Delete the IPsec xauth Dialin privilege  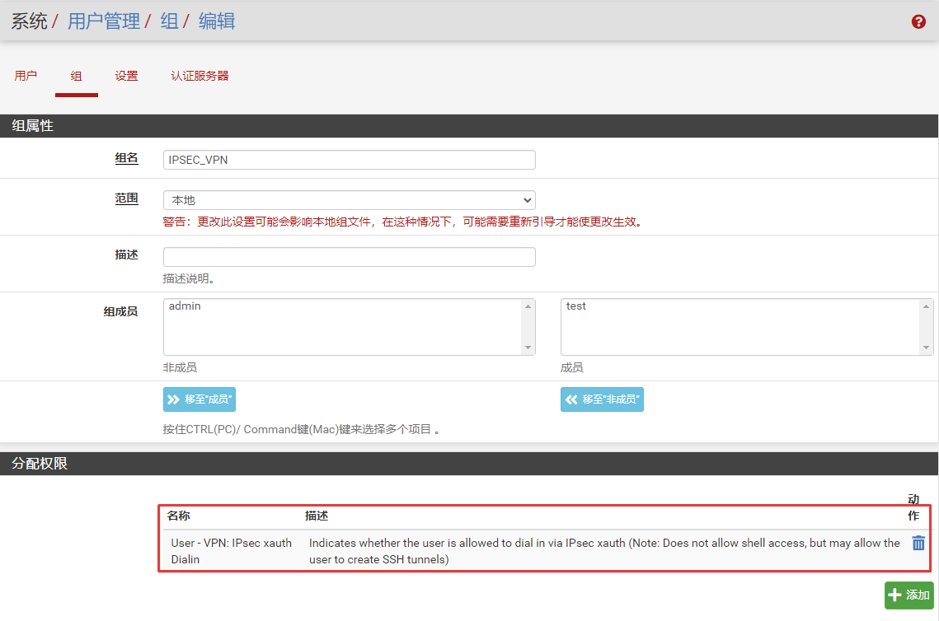[x=918, y=544]
